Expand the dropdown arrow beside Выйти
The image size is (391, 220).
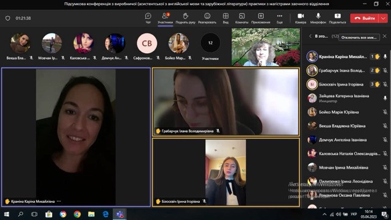[x=383, y=18]
